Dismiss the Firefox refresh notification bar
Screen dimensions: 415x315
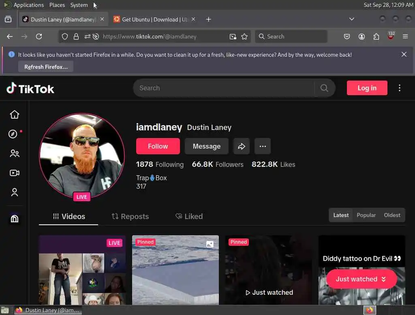pyautogui.click(x=404, y=54)
